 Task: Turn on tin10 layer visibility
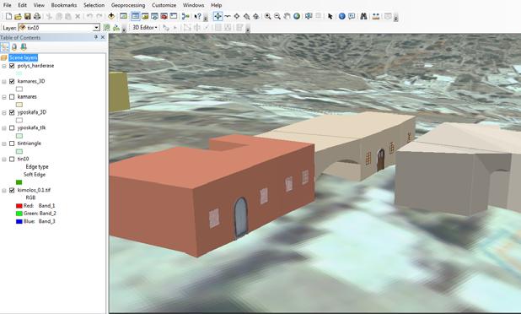(x=12, y=159)
